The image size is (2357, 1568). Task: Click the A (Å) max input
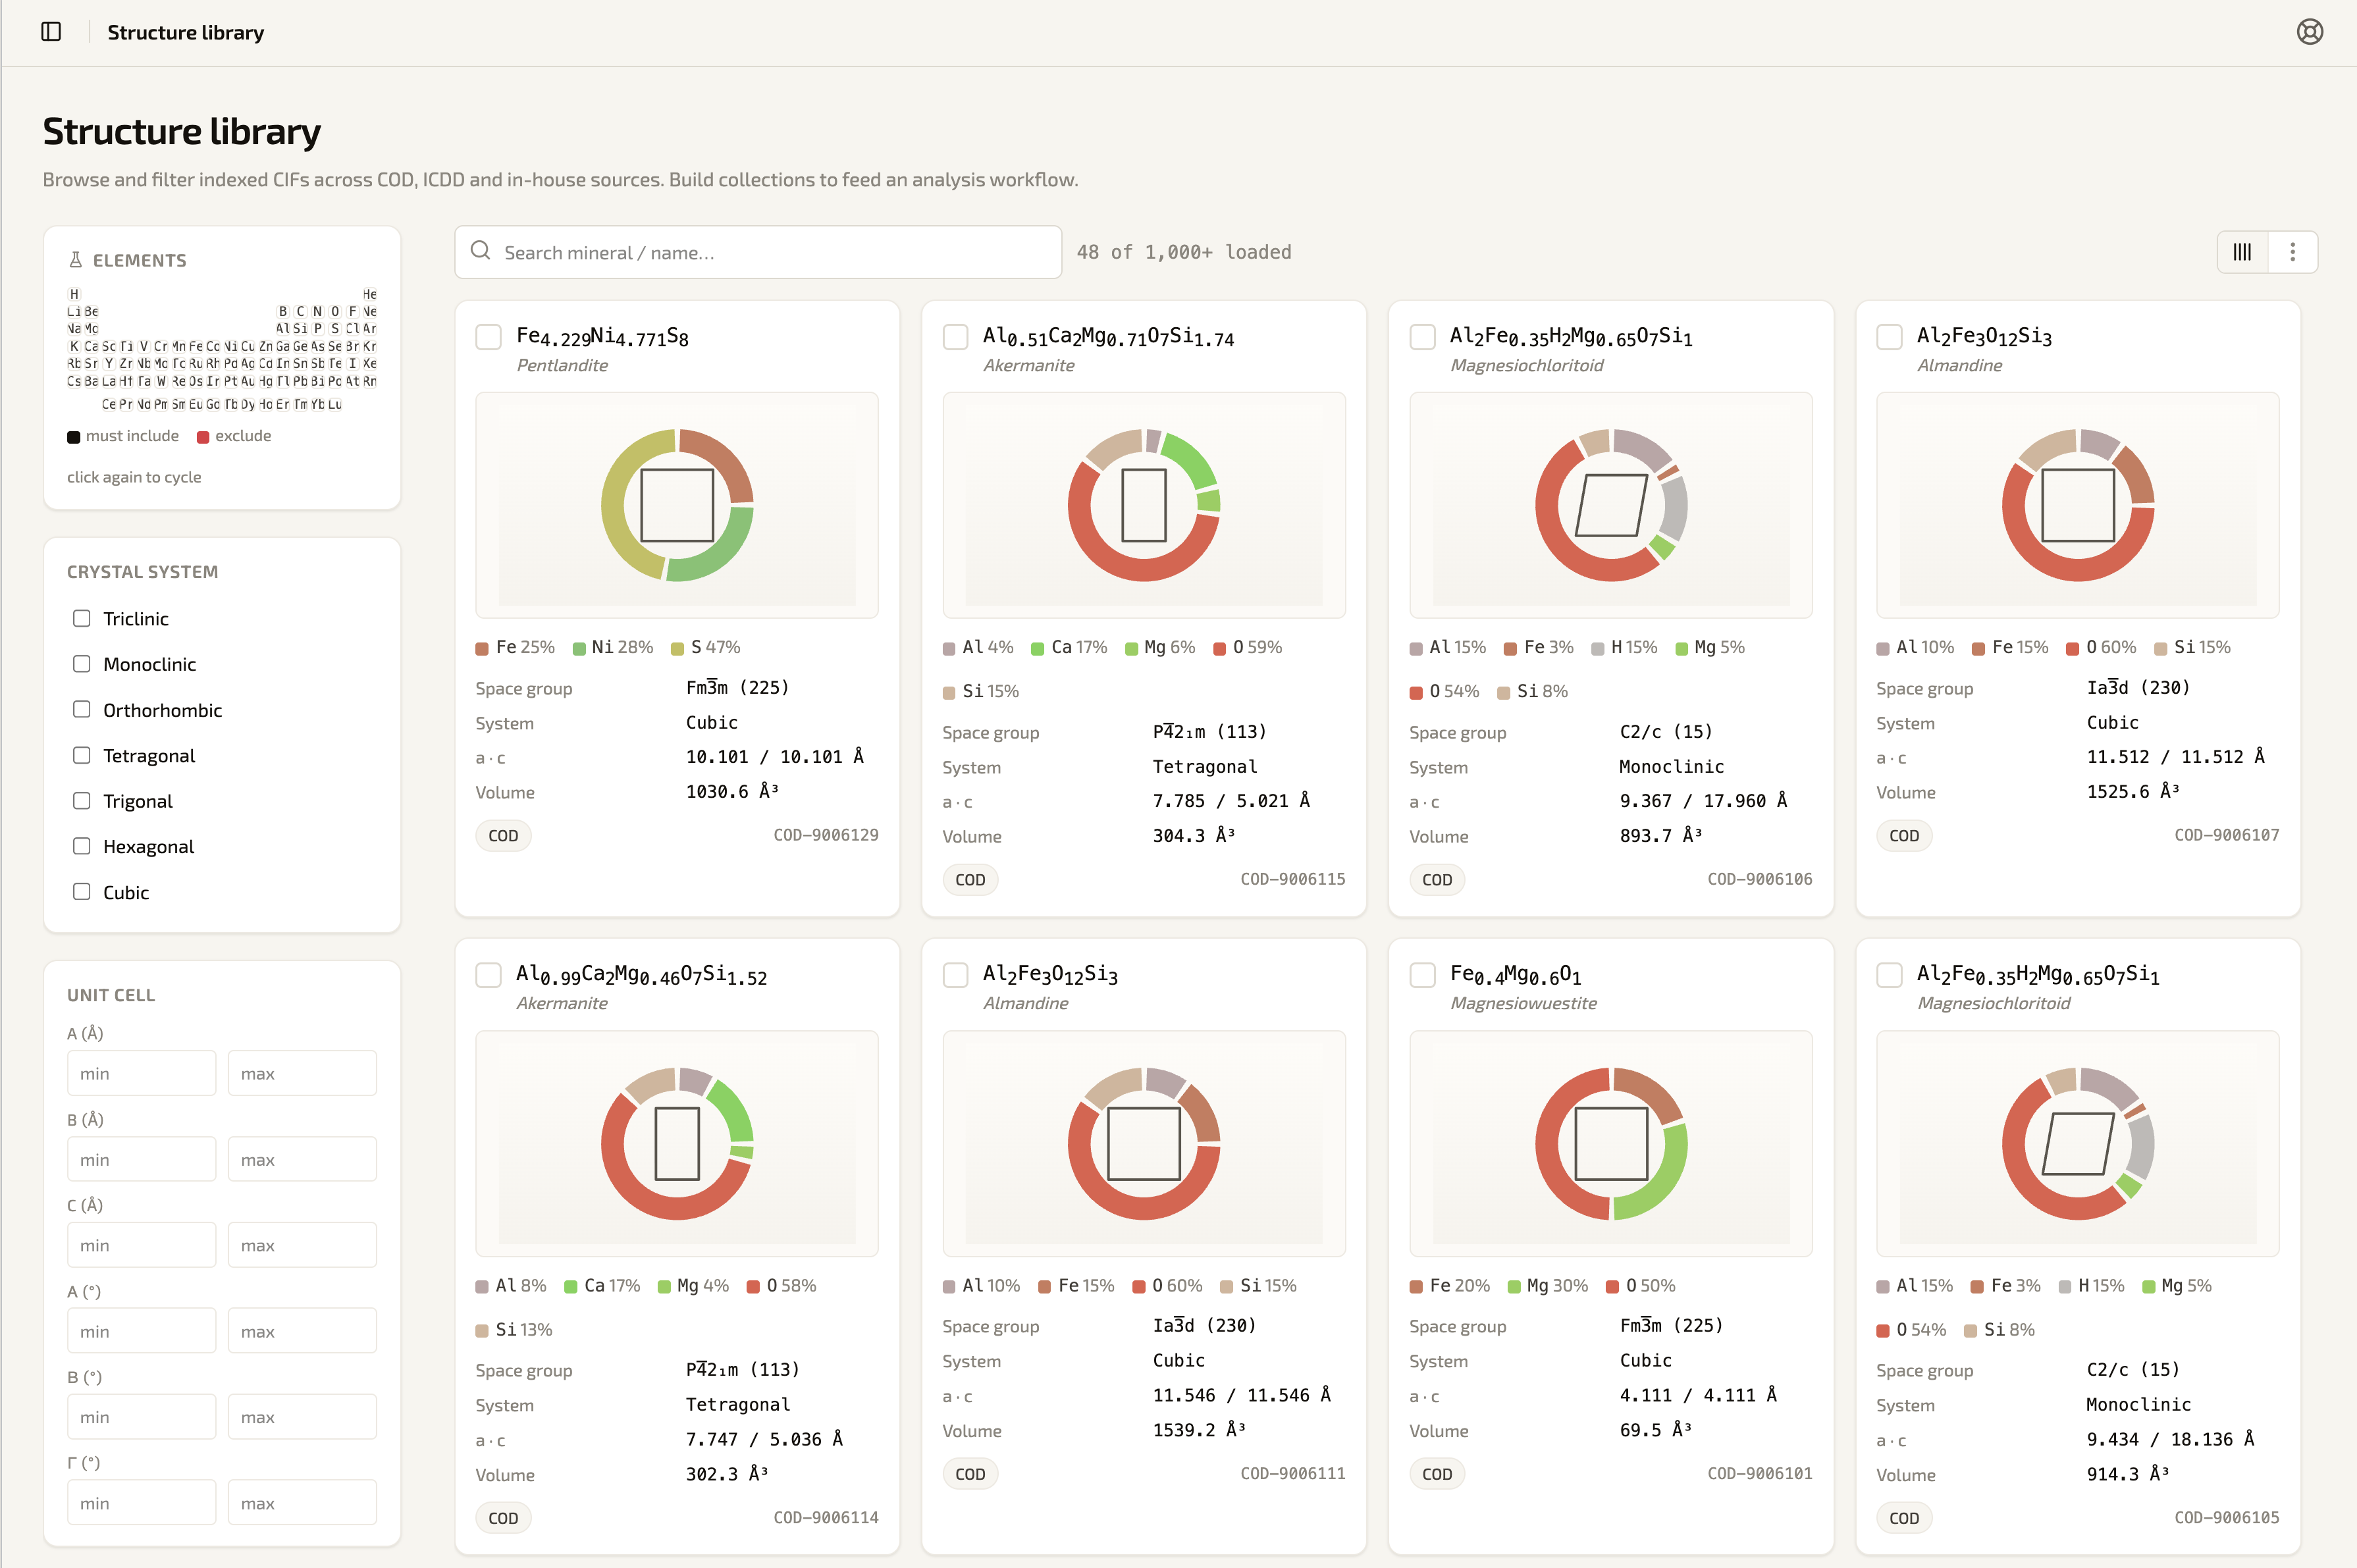point(302,1073)
